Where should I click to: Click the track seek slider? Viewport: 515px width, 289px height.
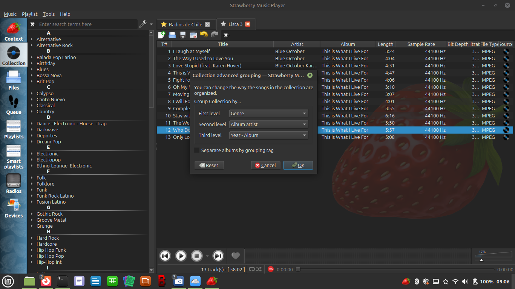(x=395, y=269)
